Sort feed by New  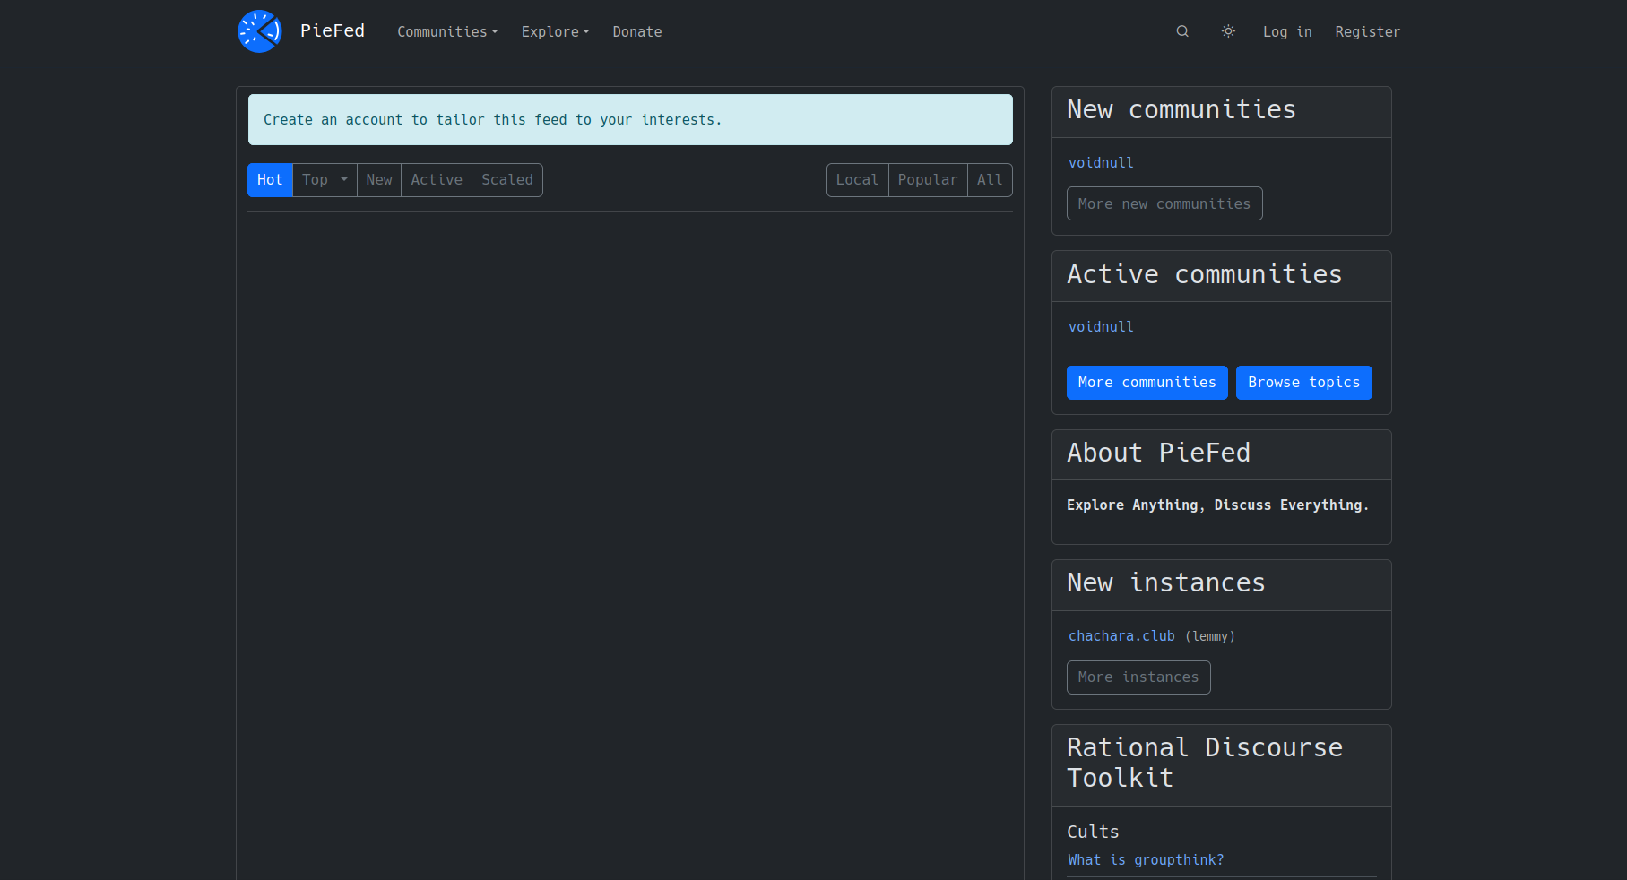click(379, 180)
